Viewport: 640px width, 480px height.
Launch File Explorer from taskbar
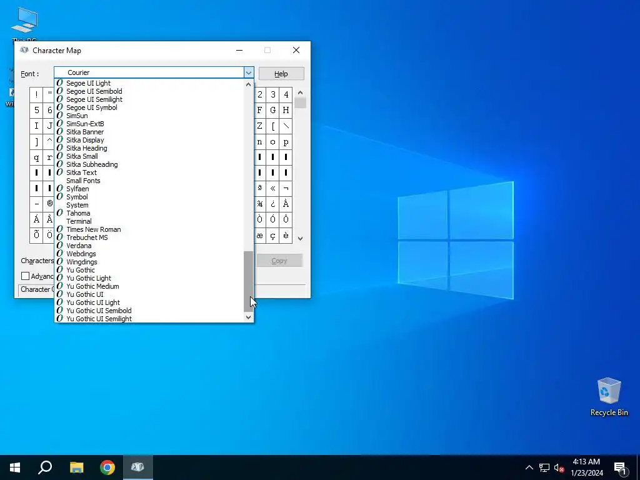[76, 467]
